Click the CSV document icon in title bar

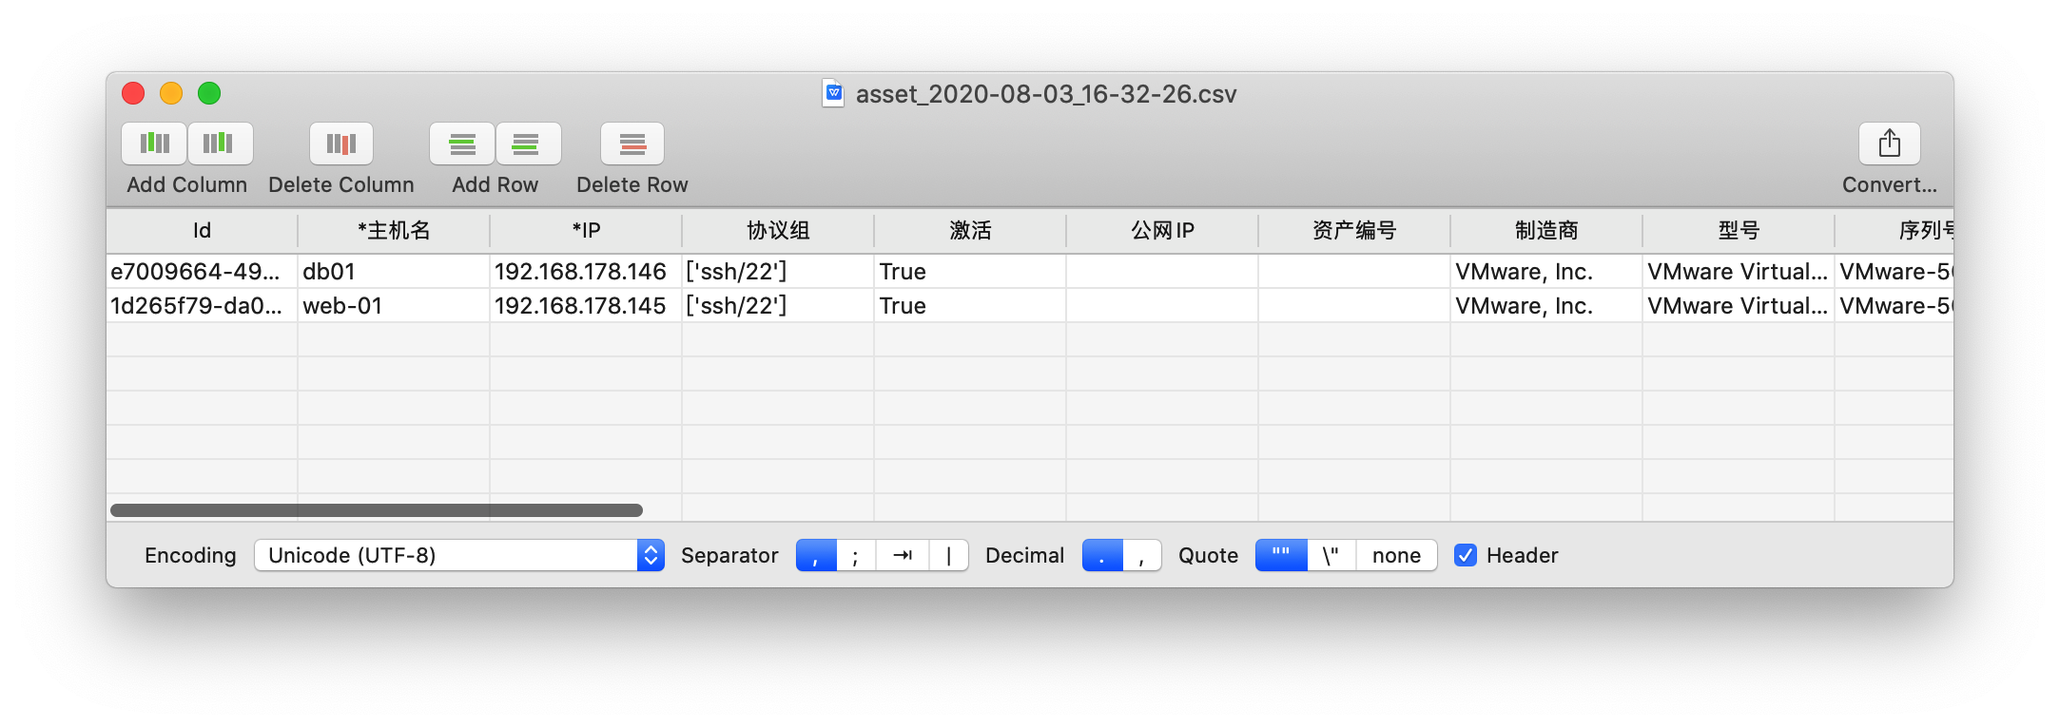(x=833, y=93)
